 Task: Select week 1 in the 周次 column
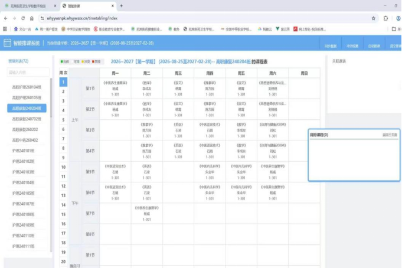pyautogui.click(x=63, y=82)
